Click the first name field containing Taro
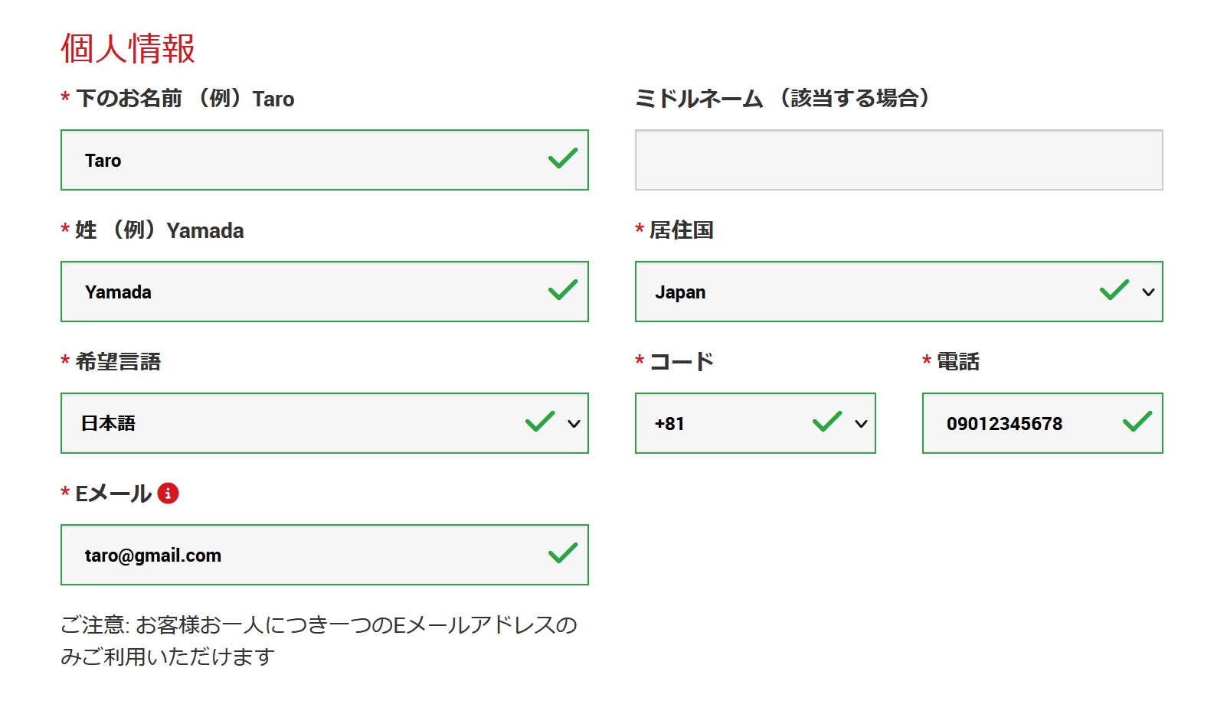 (325, 160)
